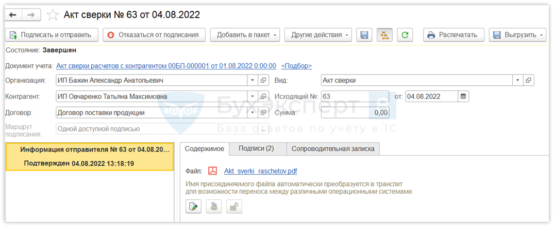
Task: Go back with the left arrow
Action: coord(13,15)
